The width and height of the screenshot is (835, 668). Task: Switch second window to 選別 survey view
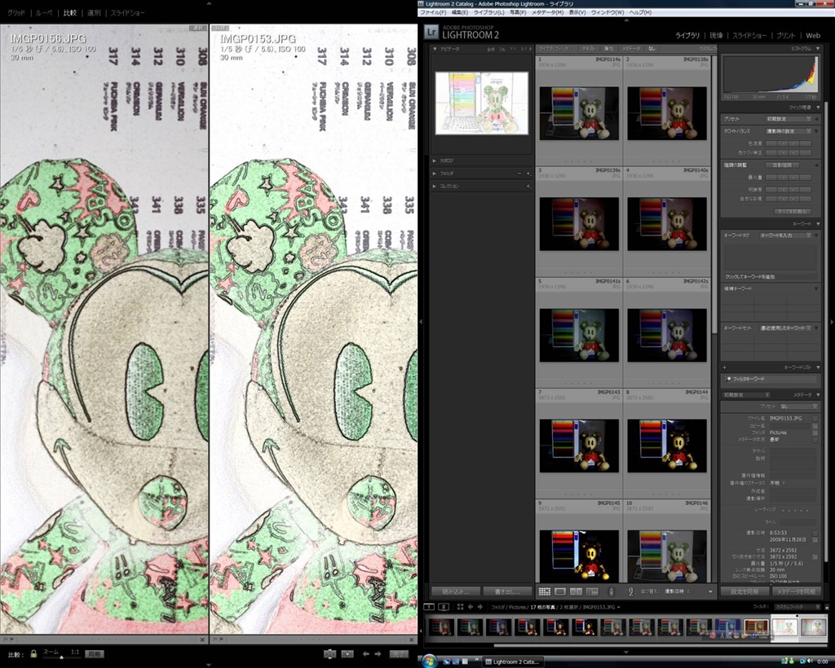[94, 13]
